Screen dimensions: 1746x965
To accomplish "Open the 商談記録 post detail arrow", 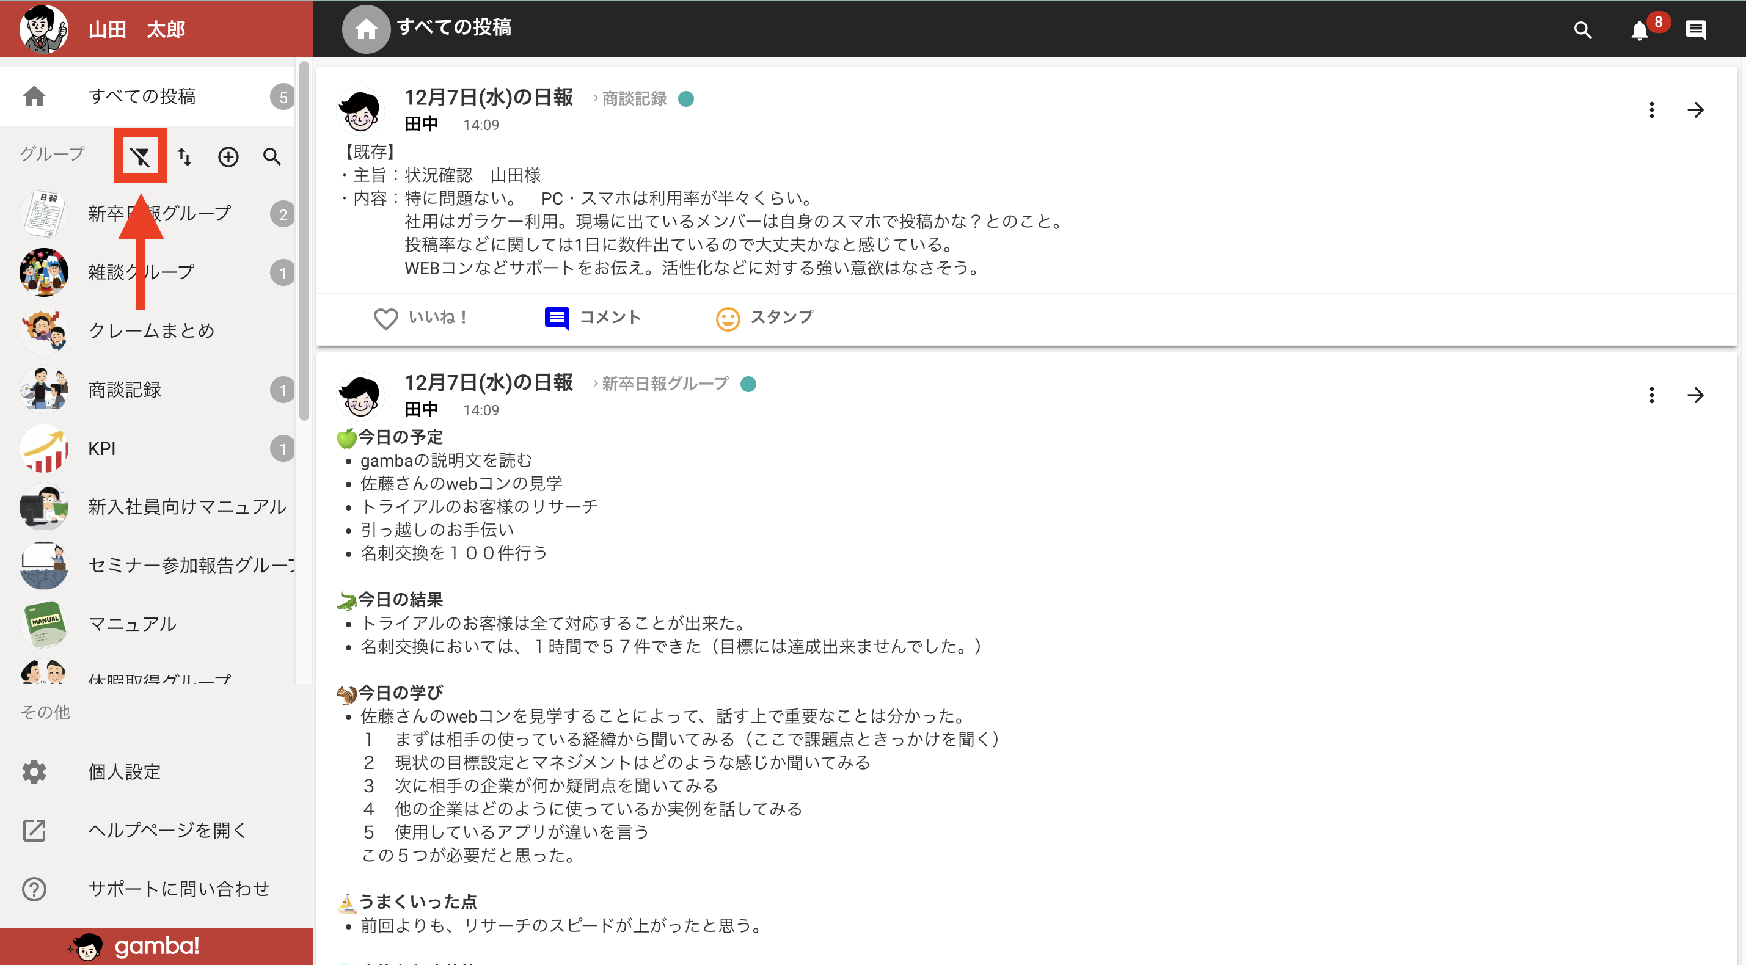I will pyautogui.click(x=1695, y=110).
